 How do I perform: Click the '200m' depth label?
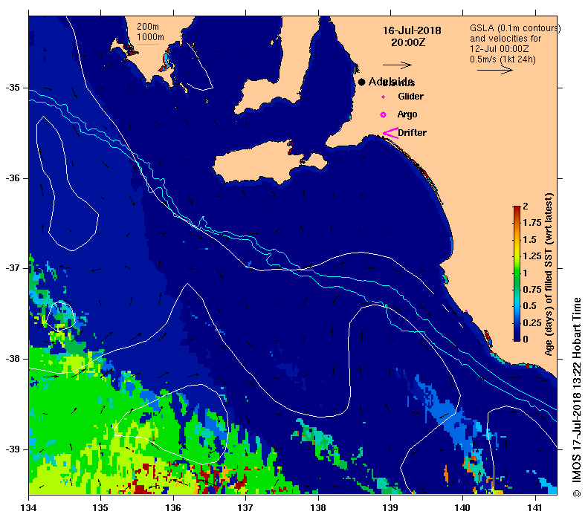point(148,27)
